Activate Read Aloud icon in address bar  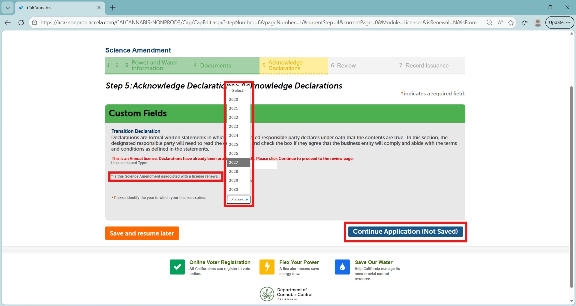[x=500, y=22]
